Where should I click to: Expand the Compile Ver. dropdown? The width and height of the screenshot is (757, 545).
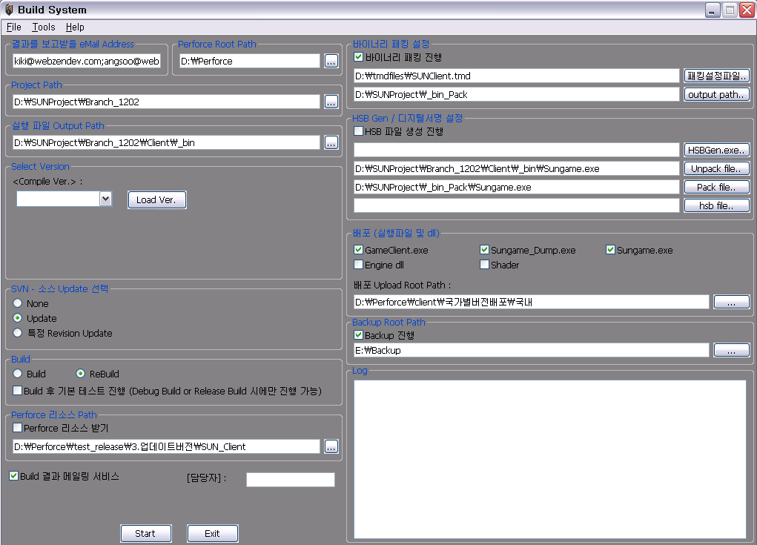click(x=106, y=199)
